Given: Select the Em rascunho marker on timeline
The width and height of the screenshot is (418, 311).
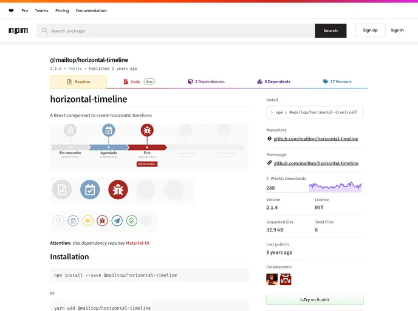Looking at the screenshot, I should coord(70,131).
